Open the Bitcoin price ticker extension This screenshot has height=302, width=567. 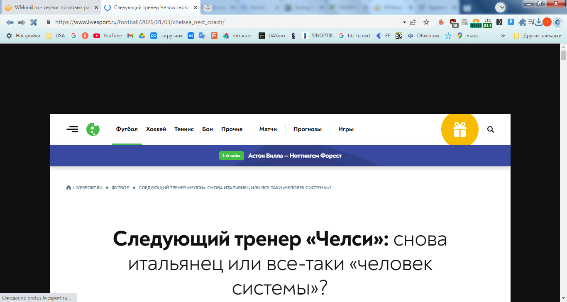476,23
